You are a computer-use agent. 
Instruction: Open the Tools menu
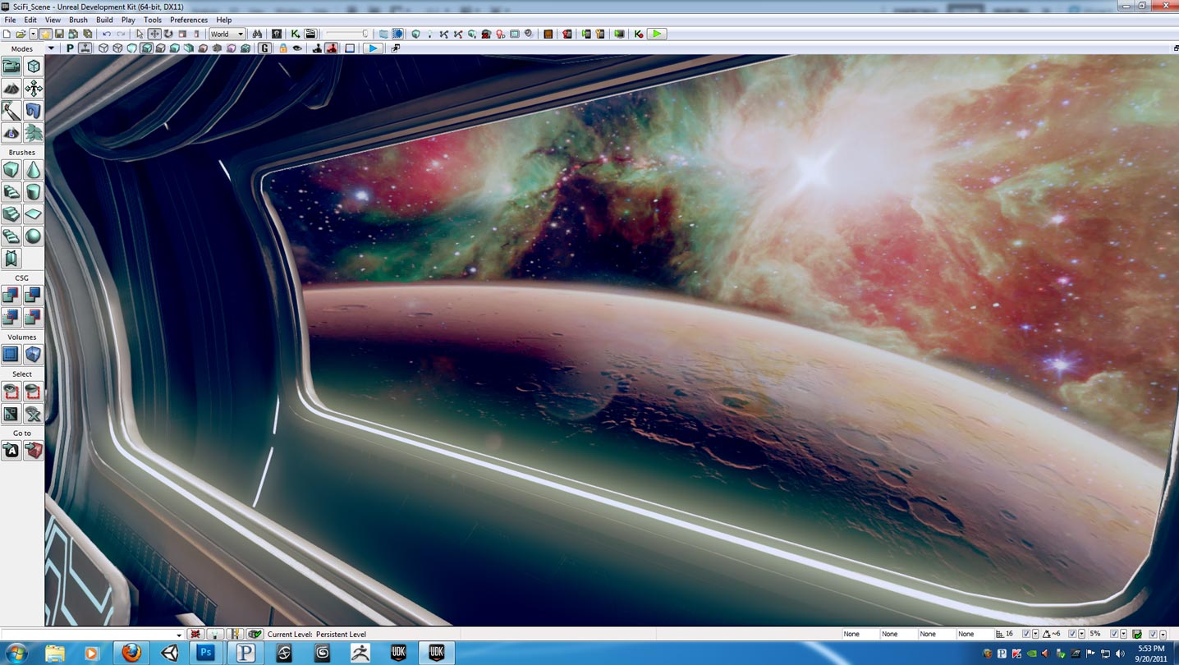coord(153,20)
